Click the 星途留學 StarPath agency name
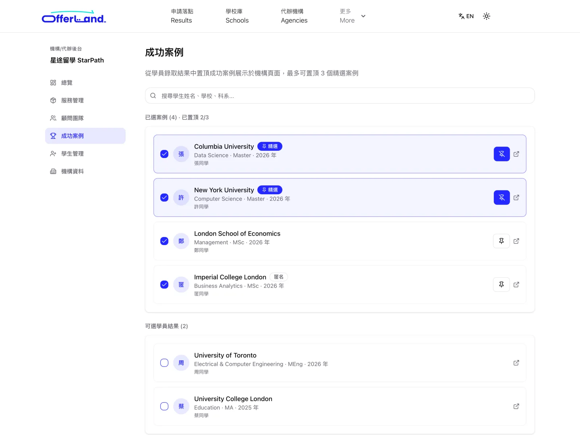 point(77,60)
